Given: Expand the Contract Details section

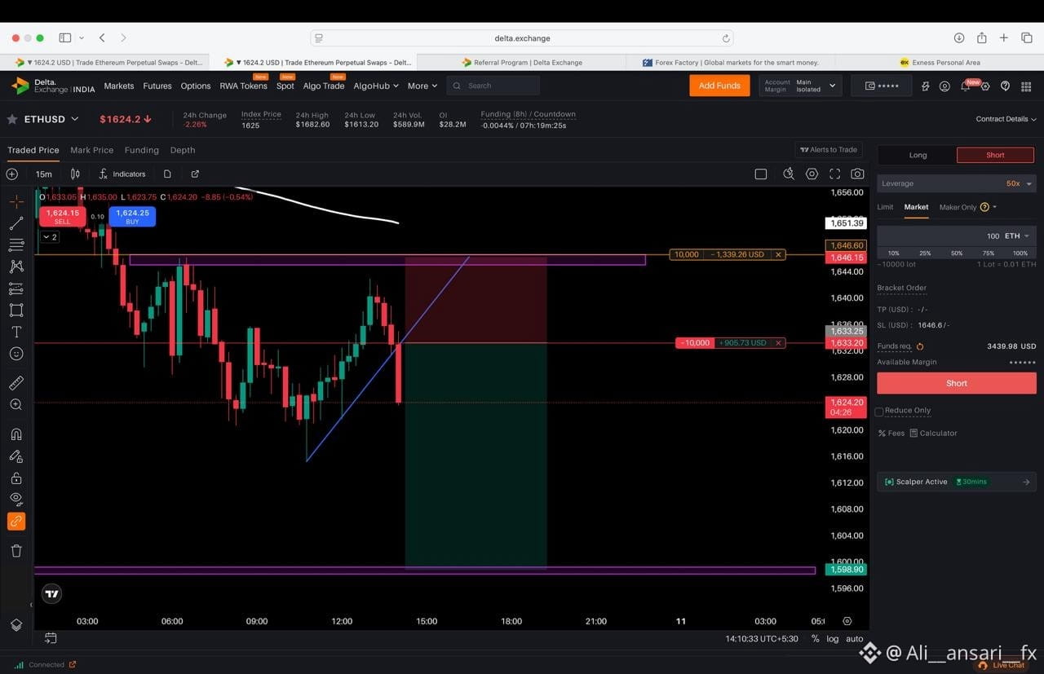Looking at the screenshot, I should 1006,119.
